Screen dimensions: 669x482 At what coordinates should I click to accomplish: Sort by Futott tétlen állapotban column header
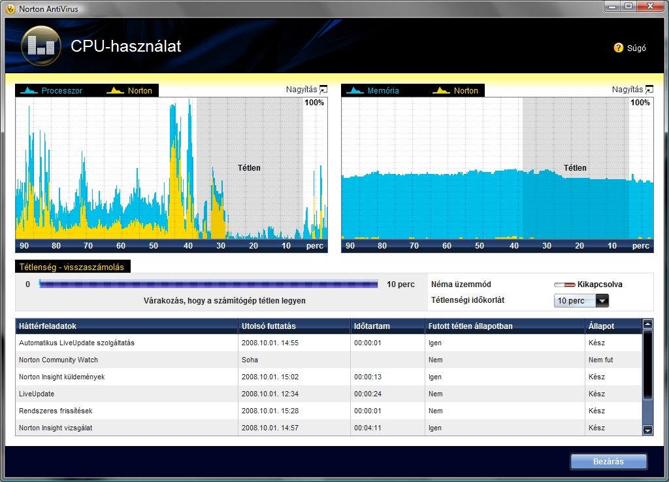point(505,326)
